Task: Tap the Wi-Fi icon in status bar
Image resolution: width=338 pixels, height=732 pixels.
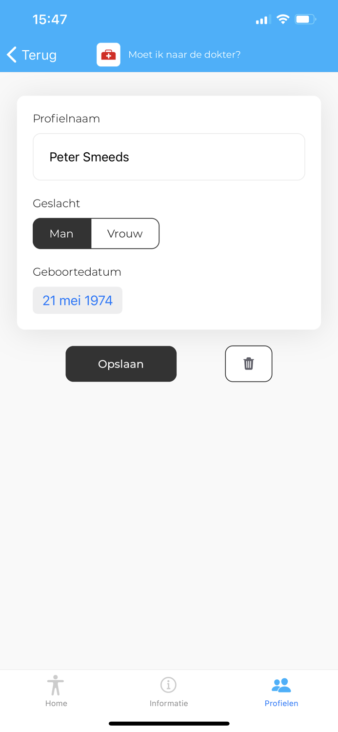Action: click(x=283, y=19)
